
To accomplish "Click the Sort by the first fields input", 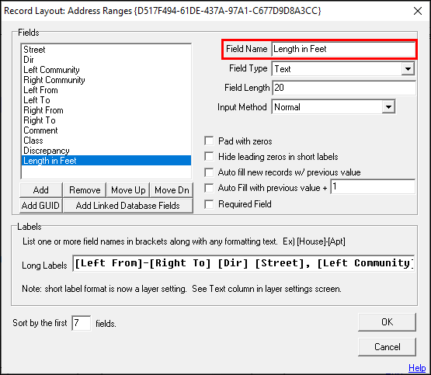I will [81, 323].
